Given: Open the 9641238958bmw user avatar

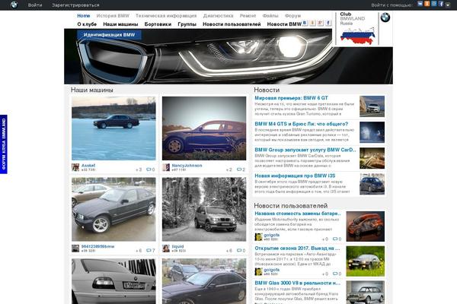Looking at the screenshot, I should (75, 249).
